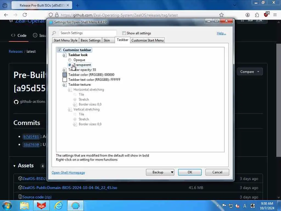
Task: Download ZealOS-PublicDomain-BIOS ISO file
Action: [x=70, y=188]
